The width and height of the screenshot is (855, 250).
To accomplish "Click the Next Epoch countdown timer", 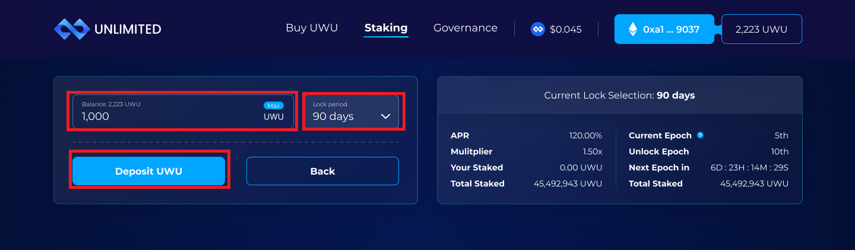I will point(749,167).
